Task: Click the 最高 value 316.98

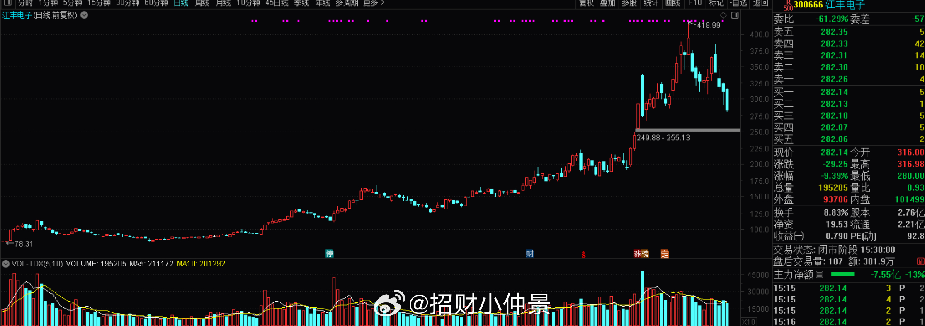Action: tap(911, 164)
